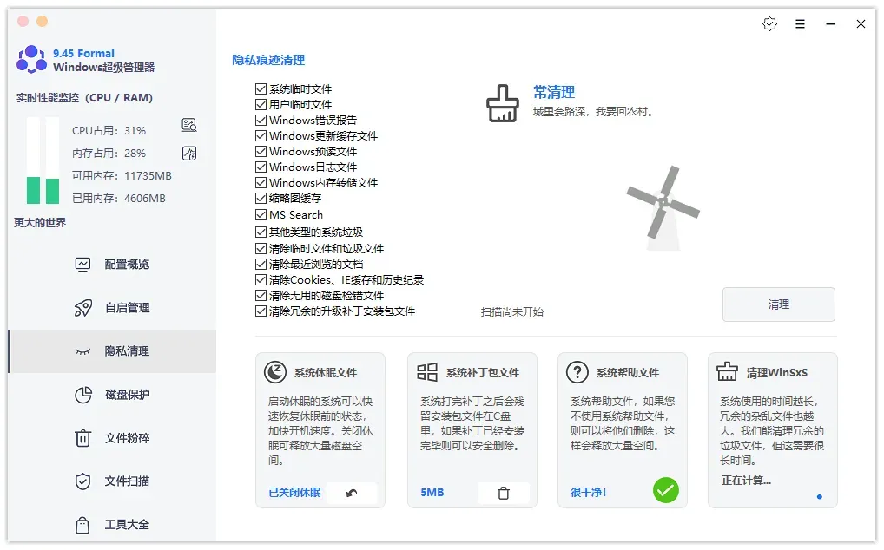
Task: Click the 自启管理 rocket icon
Action: click(82, 308)
